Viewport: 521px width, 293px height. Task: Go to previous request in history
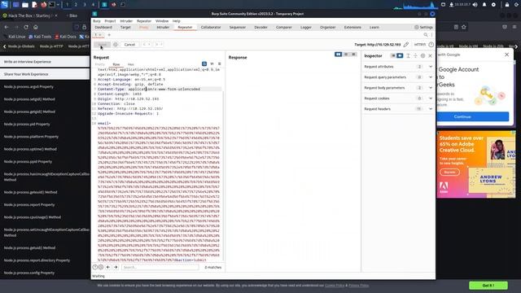144,44
